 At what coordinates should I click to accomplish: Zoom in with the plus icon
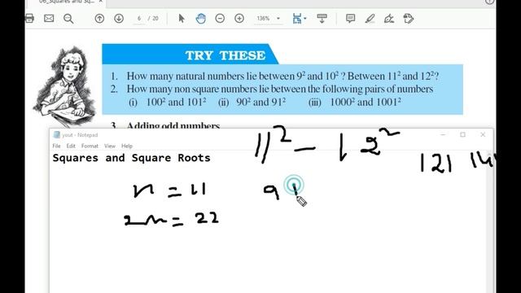239,19
